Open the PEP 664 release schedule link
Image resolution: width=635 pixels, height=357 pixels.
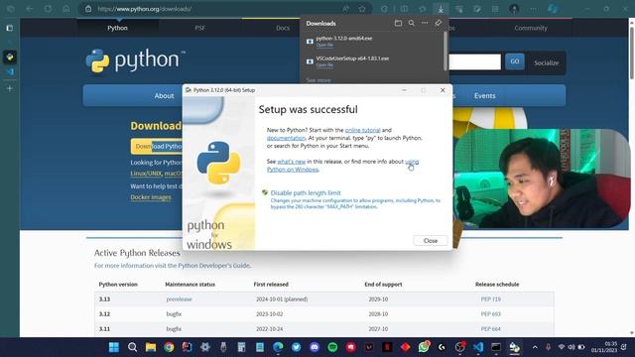coord(491,329)
